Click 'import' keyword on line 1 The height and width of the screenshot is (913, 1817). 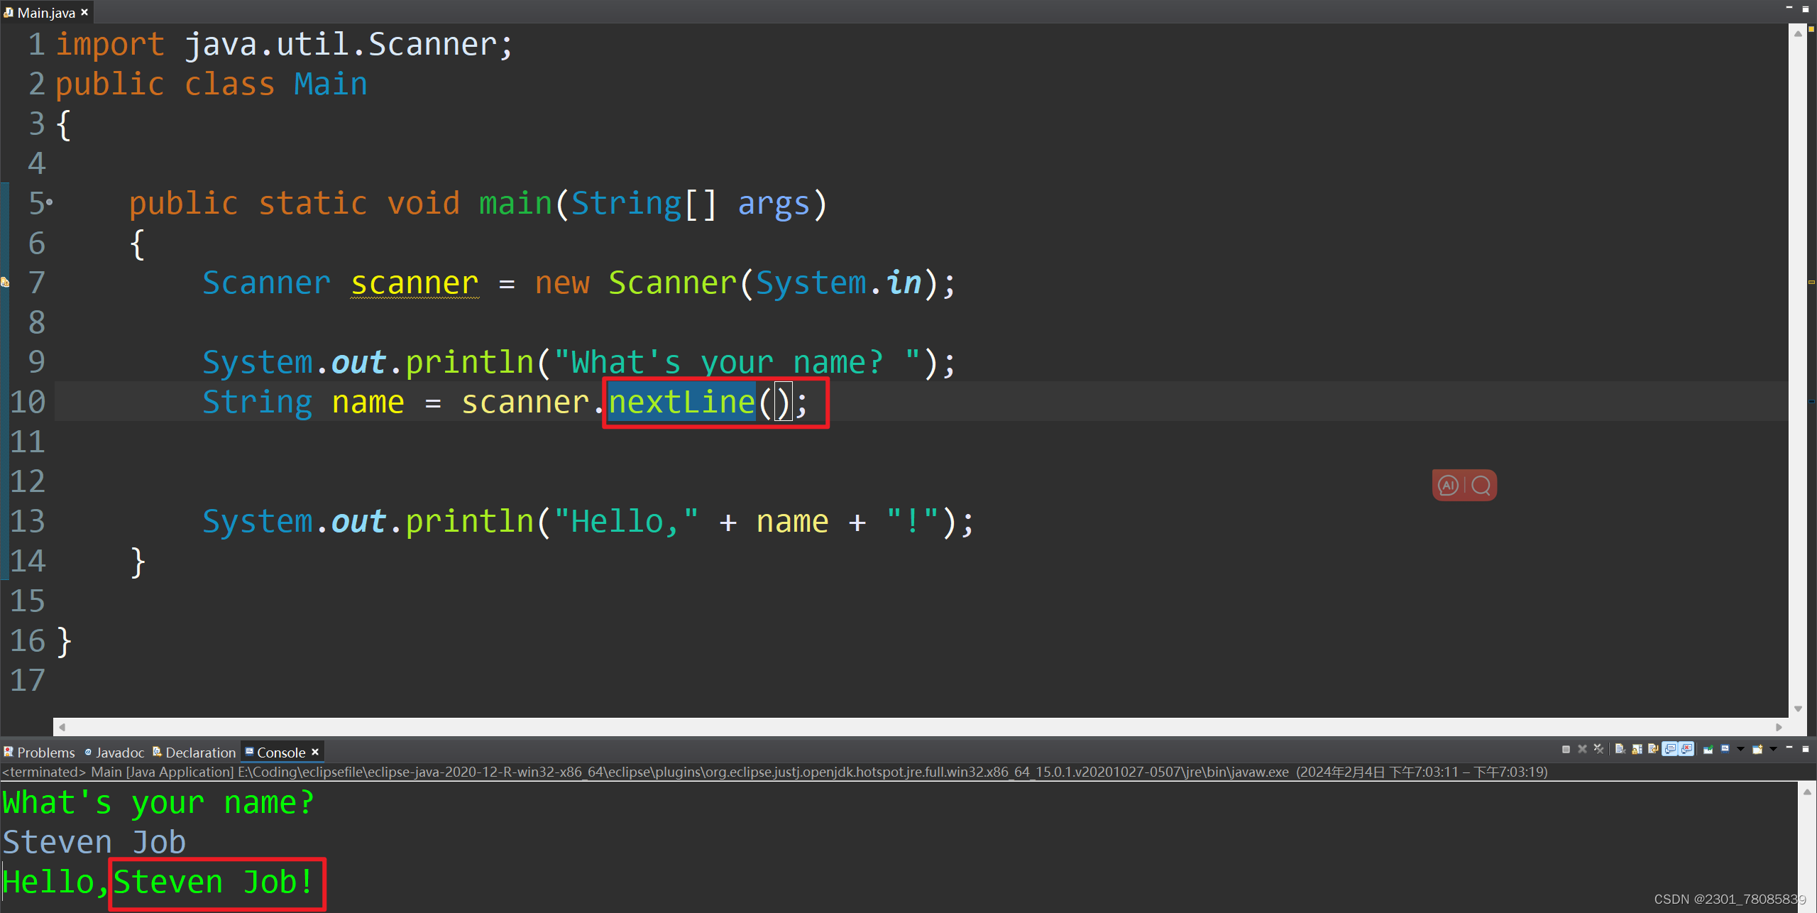point(110,45)
